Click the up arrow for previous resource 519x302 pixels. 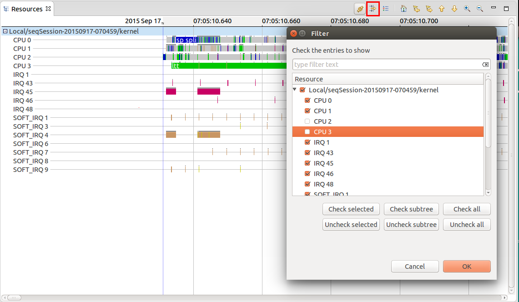click(x=442, y=9)
